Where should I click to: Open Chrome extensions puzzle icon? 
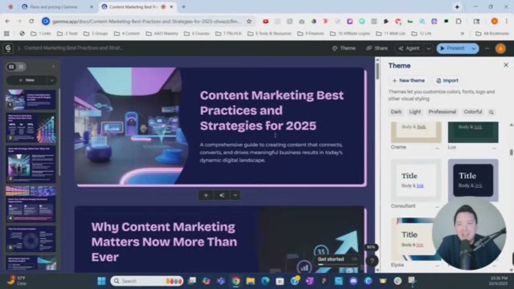458,21
